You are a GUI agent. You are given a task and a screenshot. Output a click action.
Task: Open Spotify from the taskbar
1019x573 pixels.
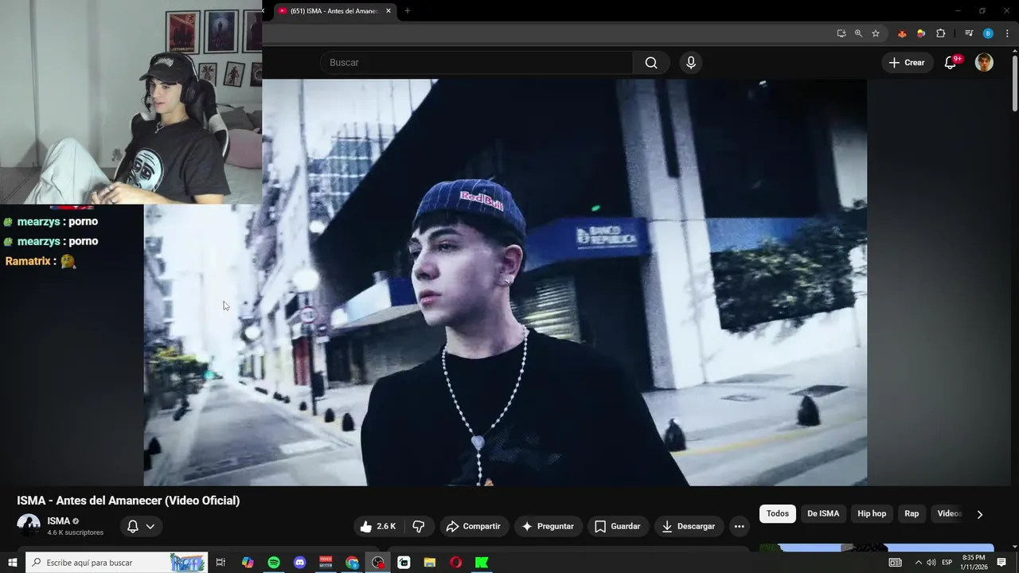pyautogui.click(x=274, y=563)
